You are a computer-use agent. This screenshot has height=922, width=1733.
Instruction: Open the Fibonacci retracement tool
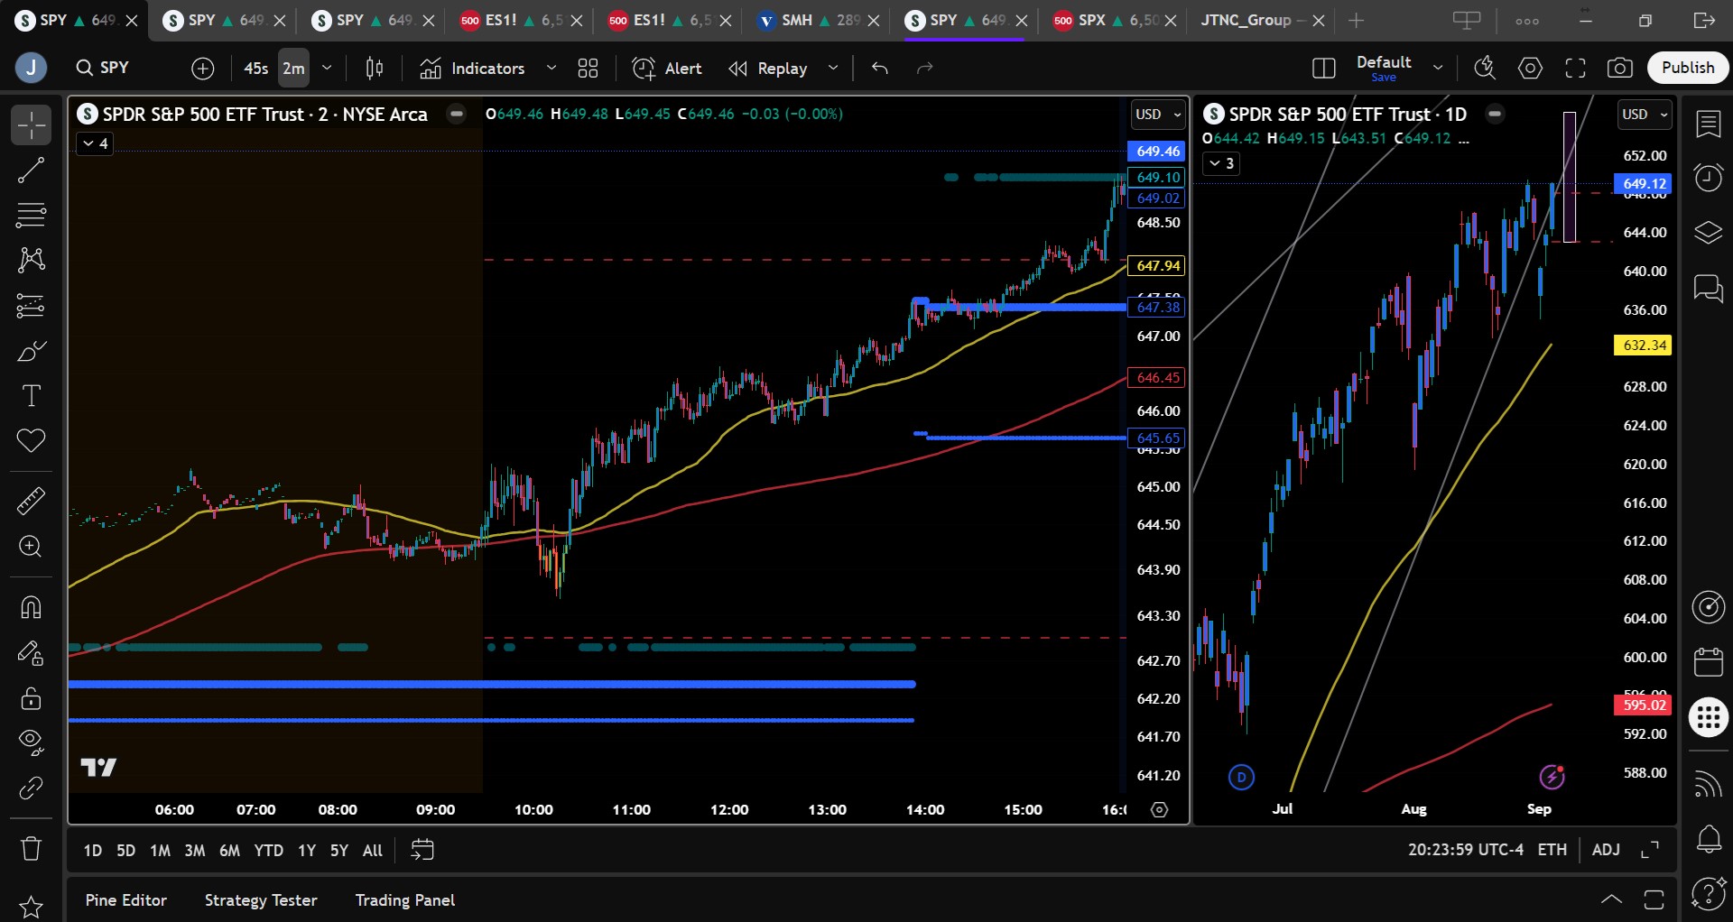tap(31, 215)
